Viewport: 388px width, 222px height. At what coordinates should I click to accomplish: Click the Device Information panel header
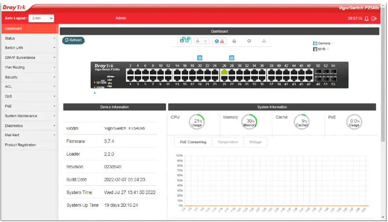(115, 107)
